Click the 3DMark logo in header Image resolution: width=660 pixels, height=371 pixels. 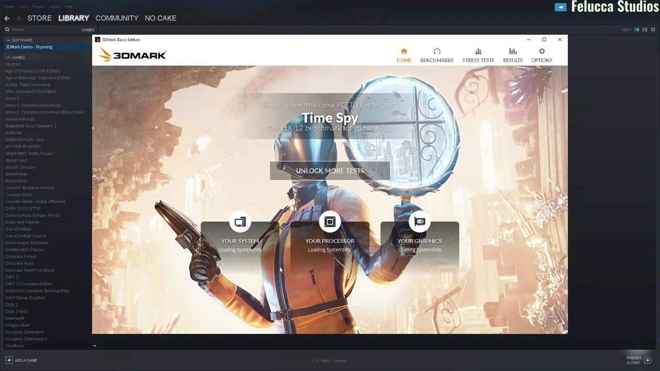(133, 55)
